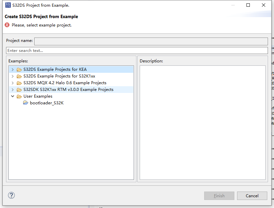Click the Finish button
The width and height of the screenshot is (274, 208).
tap(219, 196)
